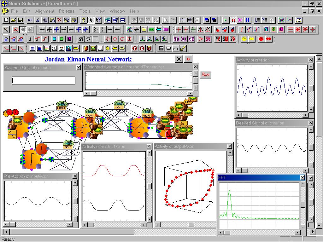Close the Average Cost of criterion panel
Image resolution: width=323 pixels, height=242 pixels.
79,67
